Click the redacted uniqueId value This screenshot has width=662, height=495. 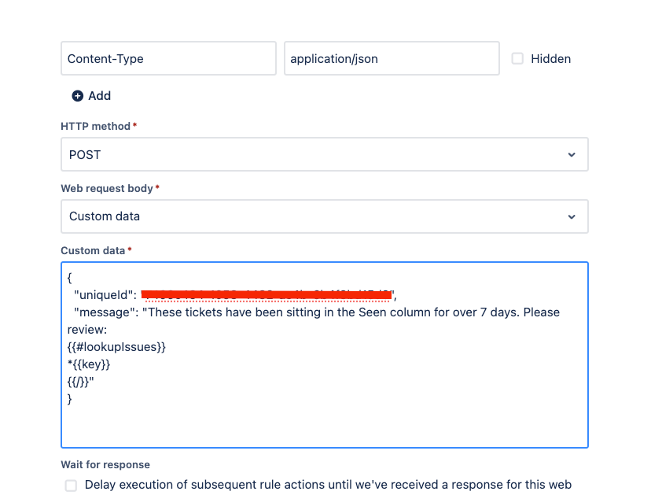pyautogui.click(x=267, y=294)
